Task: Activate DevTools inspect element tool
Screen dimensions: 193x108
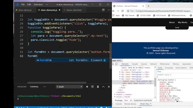Action: coord(113,64)
